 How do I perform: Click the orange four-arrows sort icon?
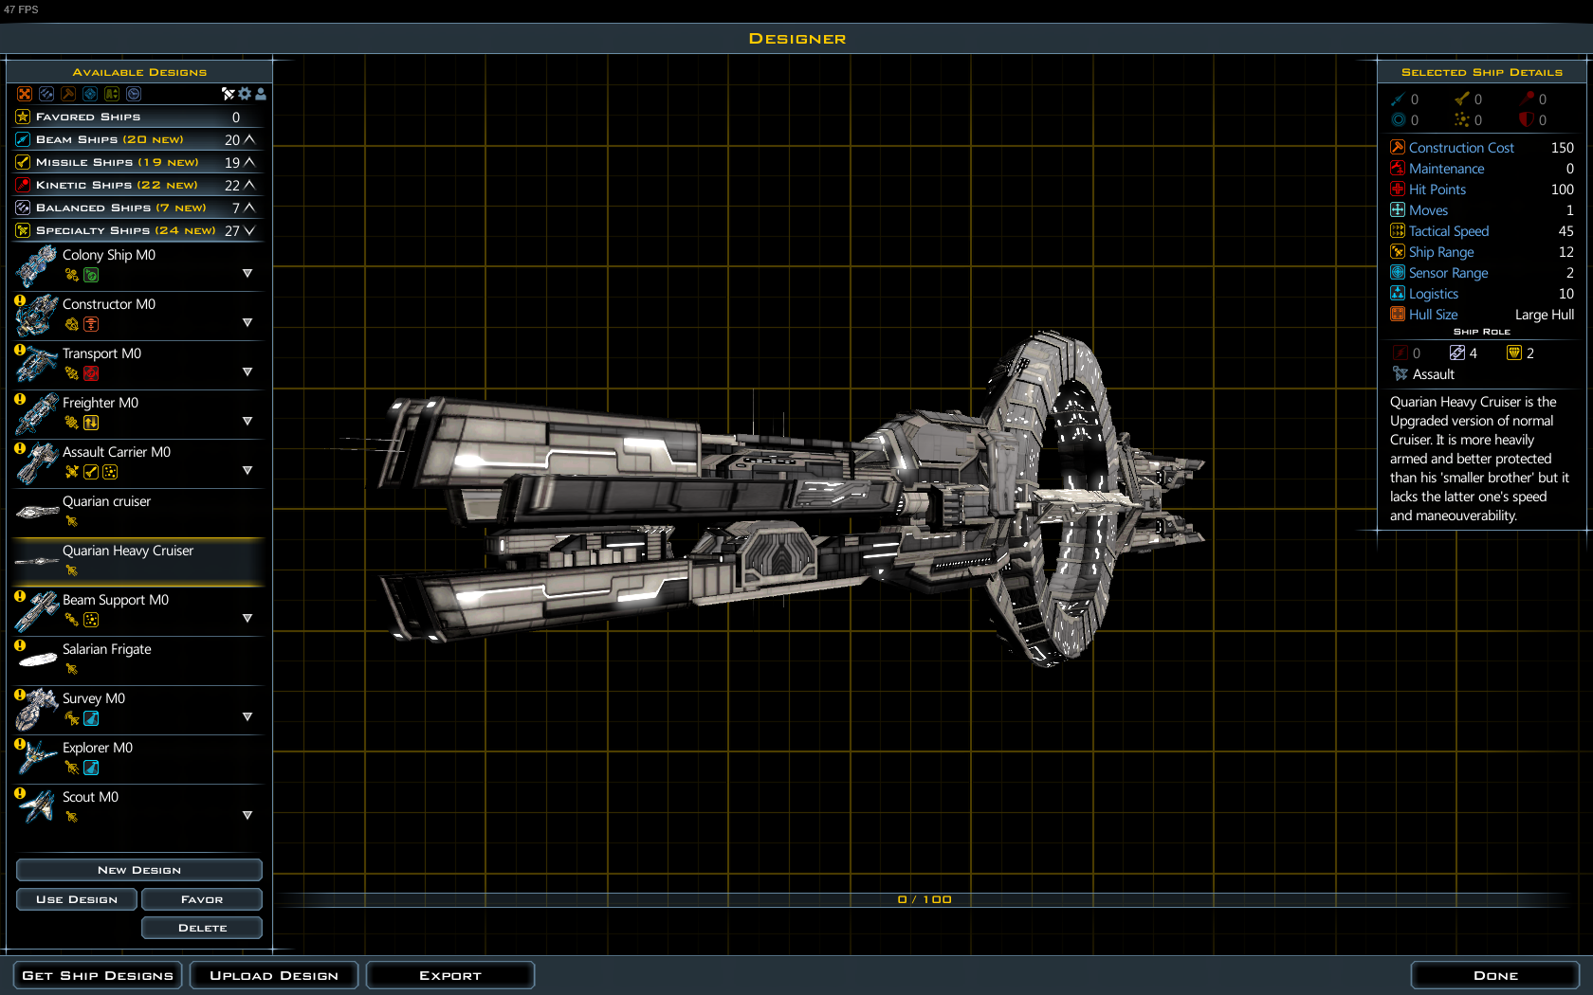click(x=25, y=94)
